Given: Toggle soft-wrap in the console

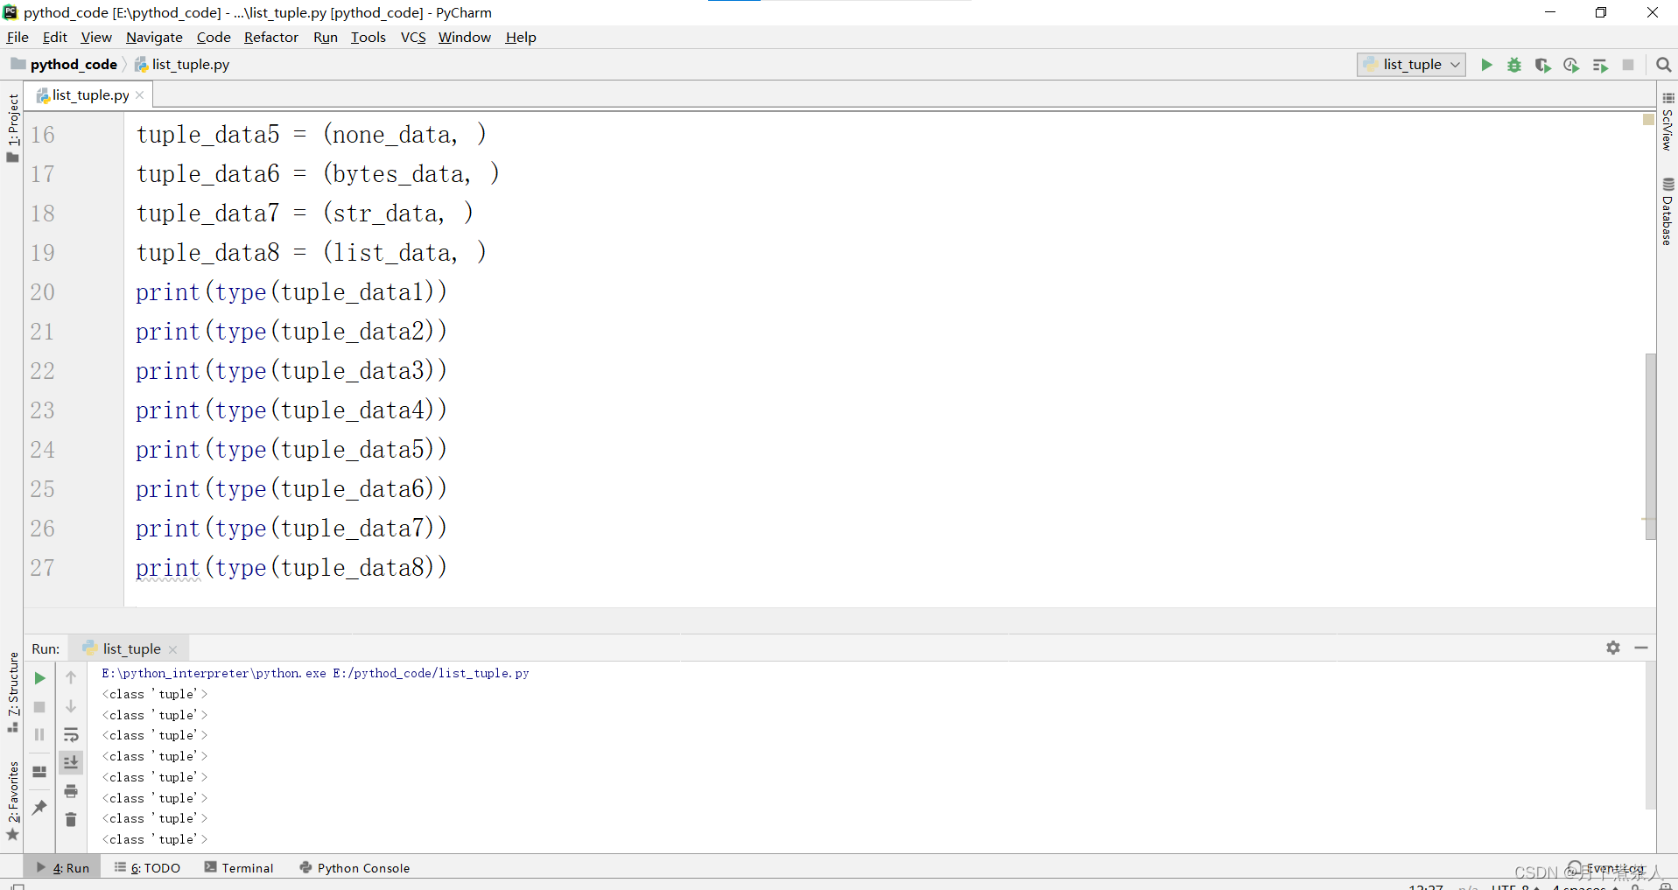Looking at the screenshot, I should point(71,735).
